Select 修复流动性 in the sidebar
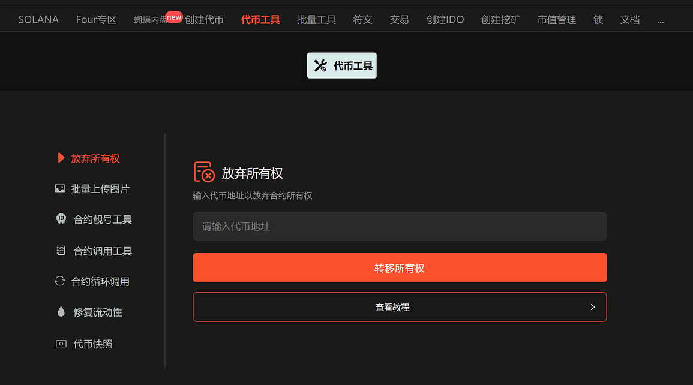The height and width of the screenshot is (385, 693). pos(98,312)
